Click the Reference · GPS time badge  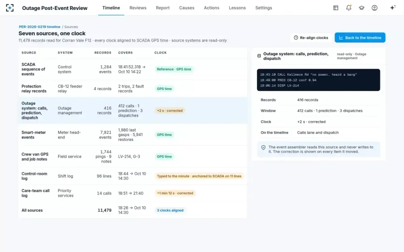[174, 69]
